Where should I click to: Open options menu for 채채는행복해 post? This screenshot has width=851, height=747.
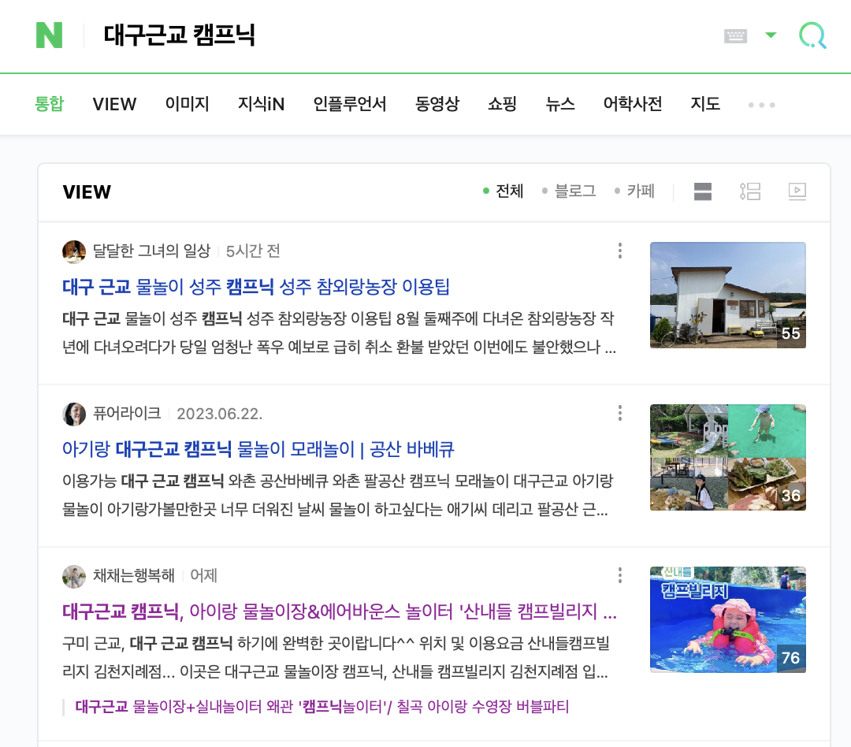point(620,575)
